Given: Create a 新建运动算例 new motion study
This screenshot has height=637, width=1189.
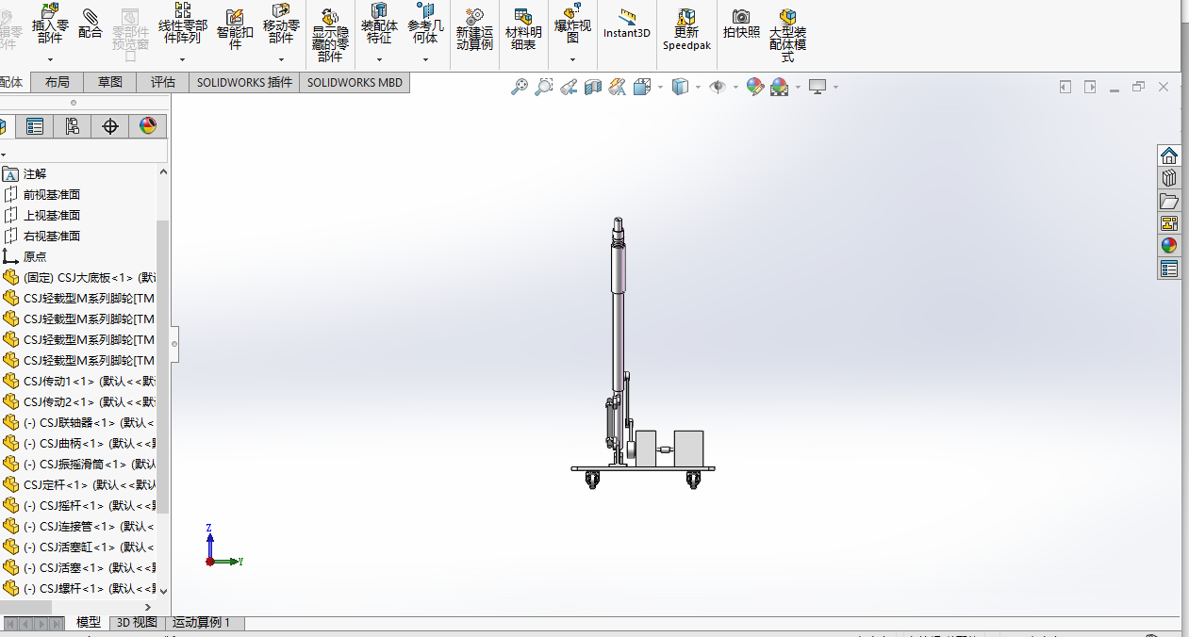Looking at the screenshot, I should (x=474, y=29).
